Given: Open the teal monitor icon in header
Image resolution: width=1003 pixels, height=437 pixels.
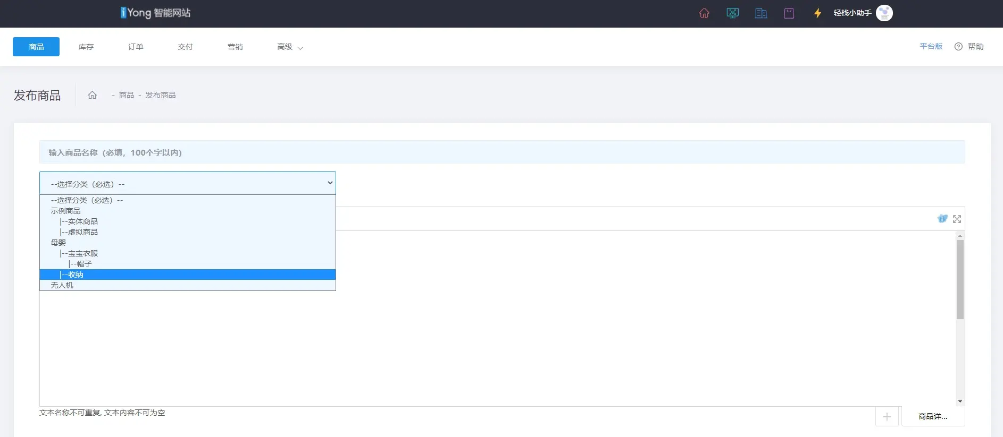Looking at the screenshot, I should [732, 13].
